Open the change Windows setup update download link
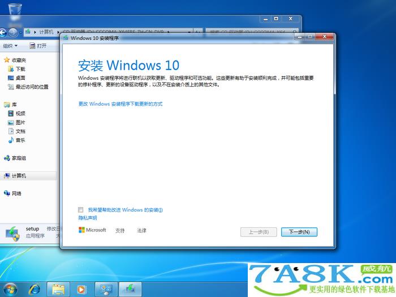The image size is (396, 297). [120, 104]
